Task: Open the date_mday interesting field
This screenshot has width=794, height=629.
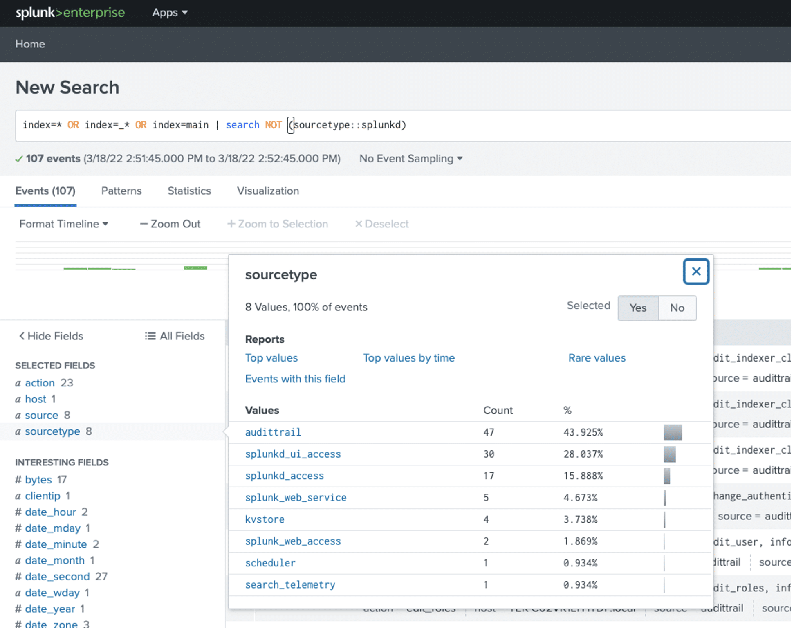Action: pyautogui.click(x=53, y=528)
